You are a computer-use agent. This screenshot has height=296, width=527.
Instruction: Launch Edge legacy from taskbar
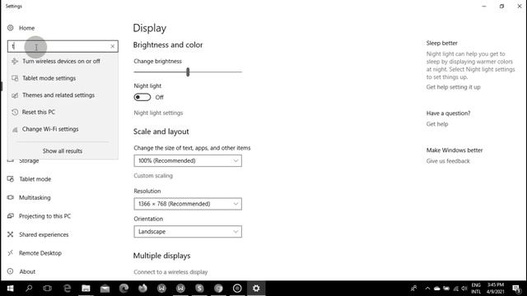pyautogui.click(x=68, y=289)
